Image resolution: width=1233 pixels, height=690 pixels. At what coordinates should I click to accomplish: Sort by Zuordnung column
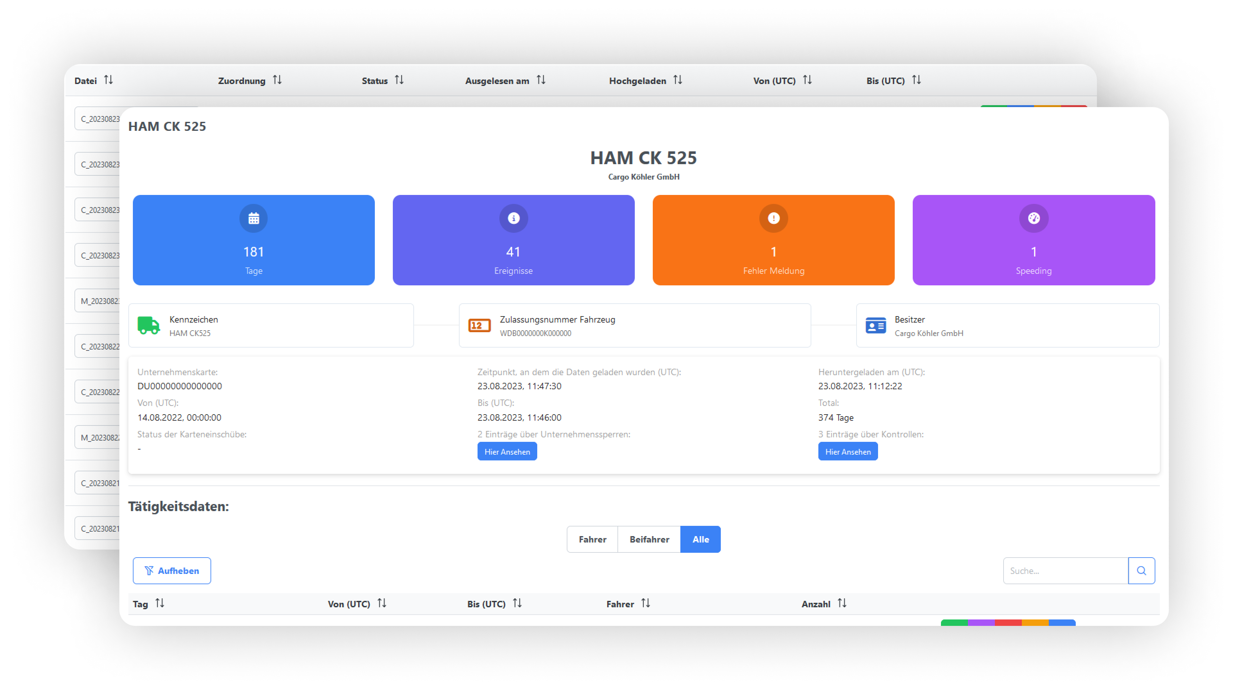coord(277,80)
